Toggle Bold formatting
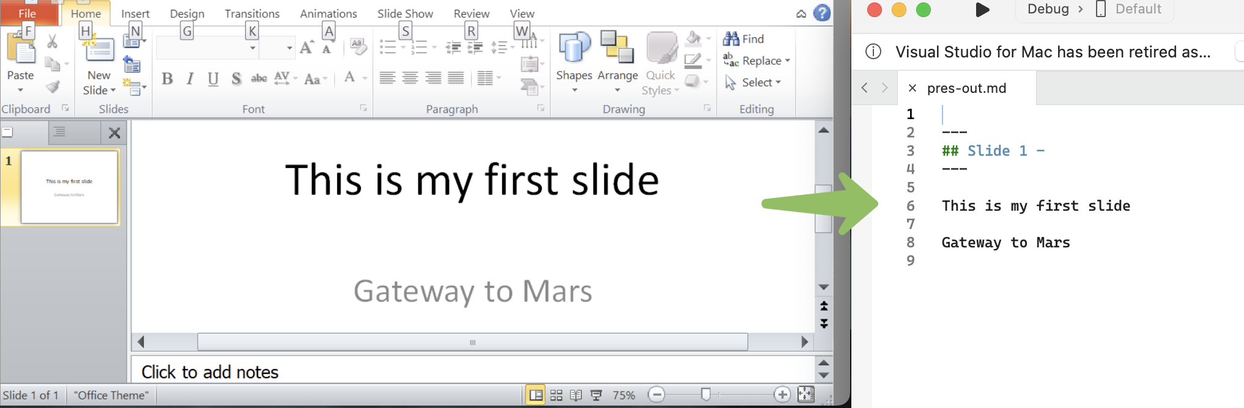Viewport: 1244px width, 408px height. 167,79
